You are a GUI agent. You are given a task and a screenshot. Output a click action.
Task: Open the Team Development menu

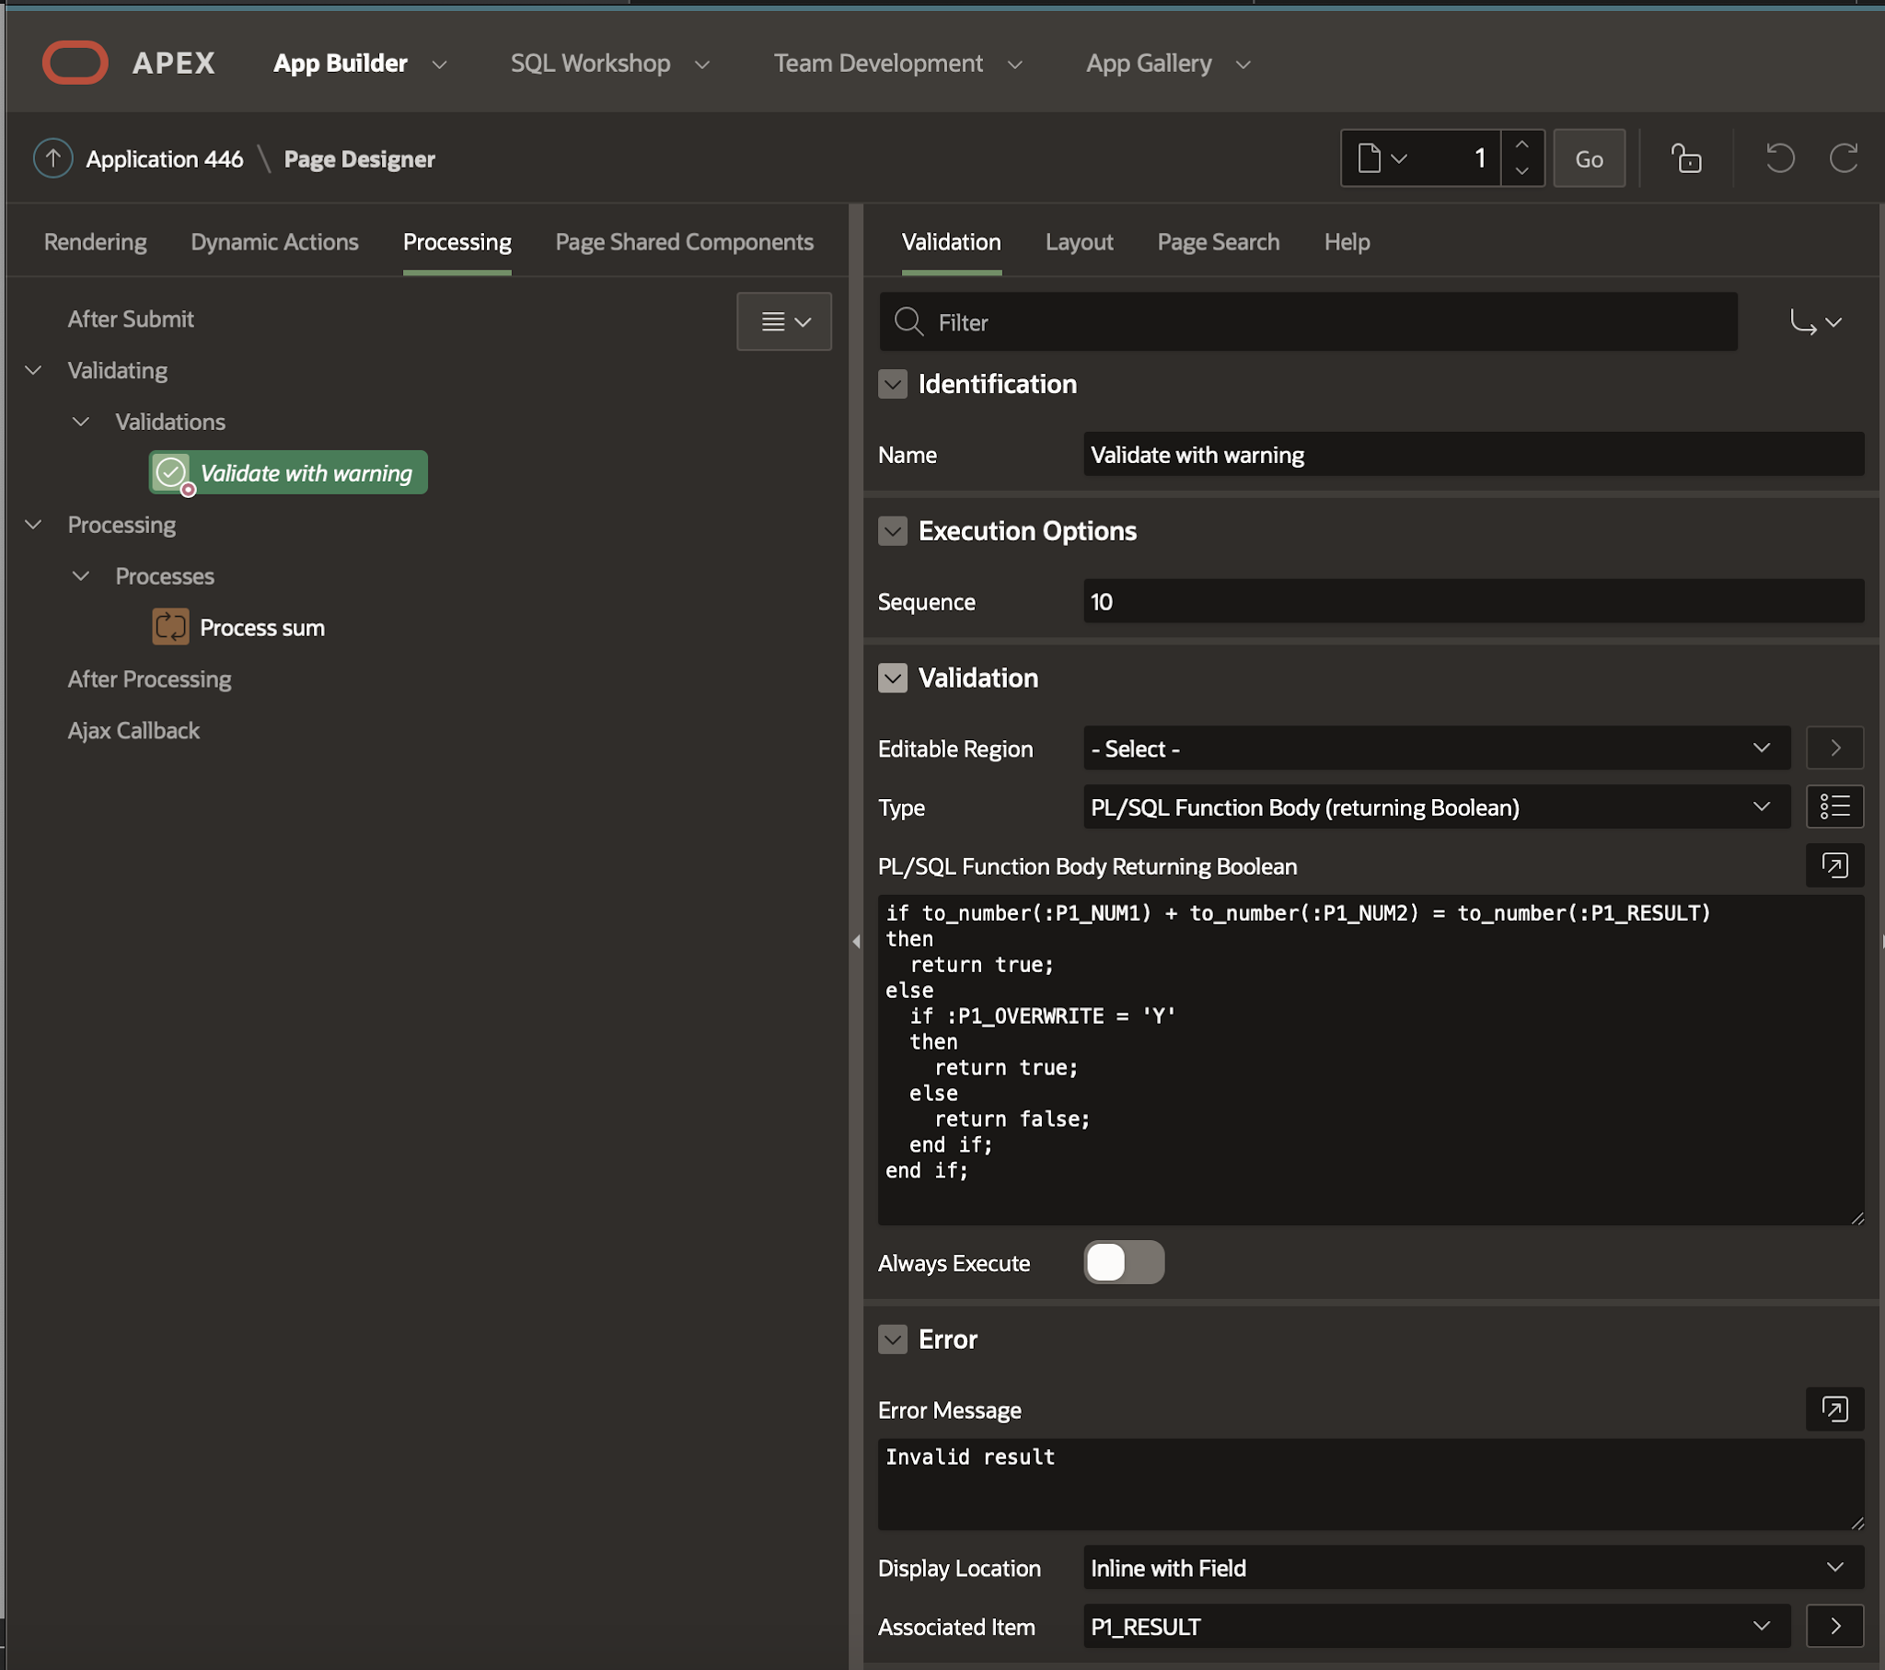(879, 63)
